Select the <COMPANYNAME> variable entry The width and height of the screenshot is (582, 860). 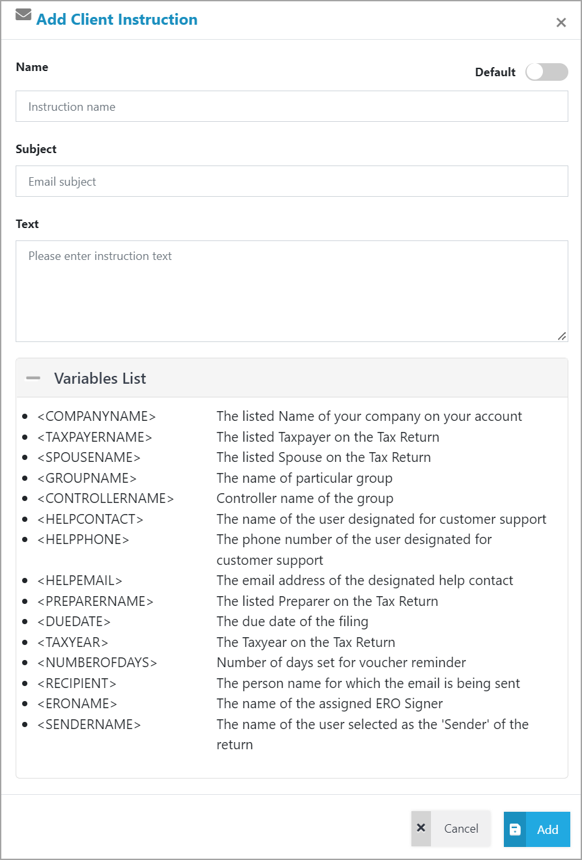[96, 416]
